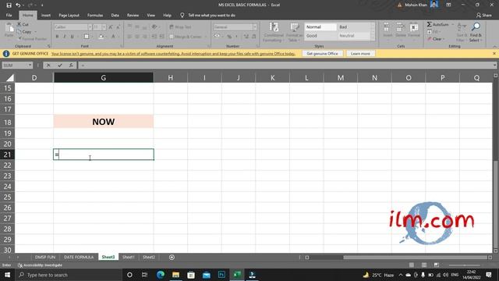Add a new sheet with the plus icon

click(172, 258)
